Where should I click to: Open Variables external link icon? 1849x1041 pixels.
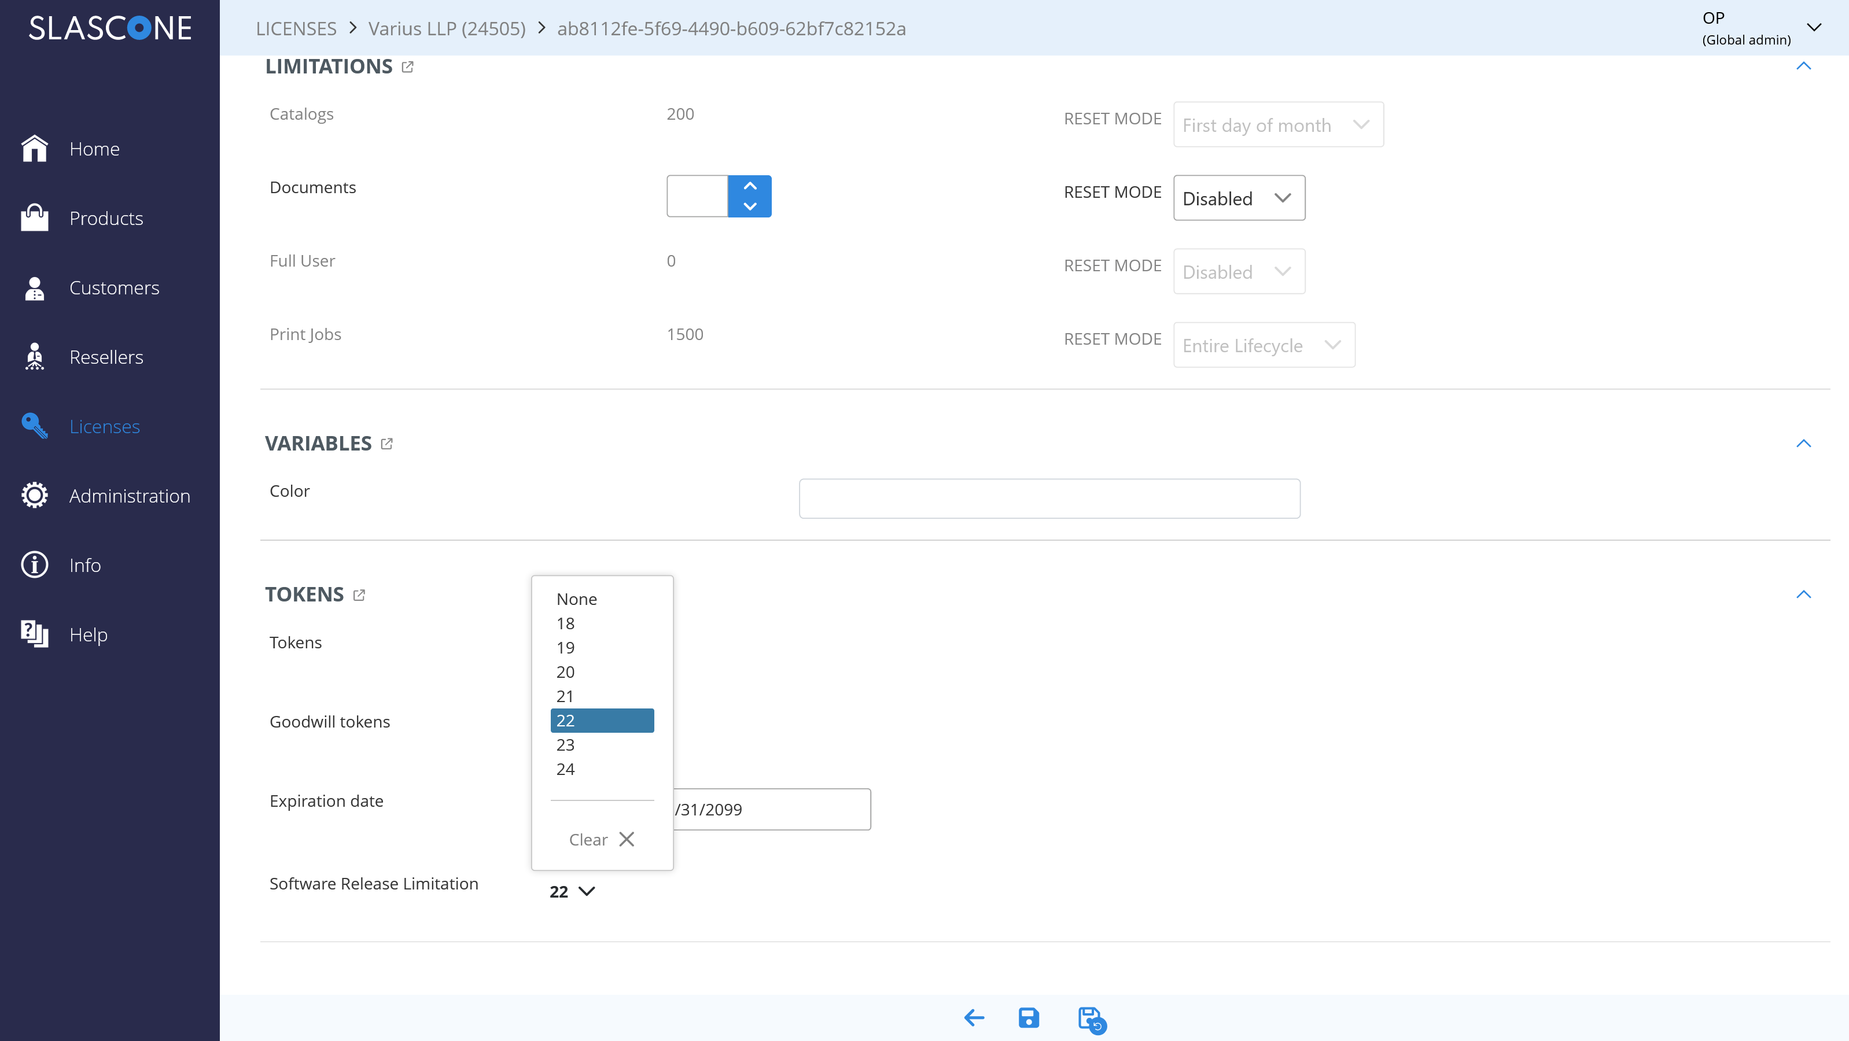coord(387,444)
